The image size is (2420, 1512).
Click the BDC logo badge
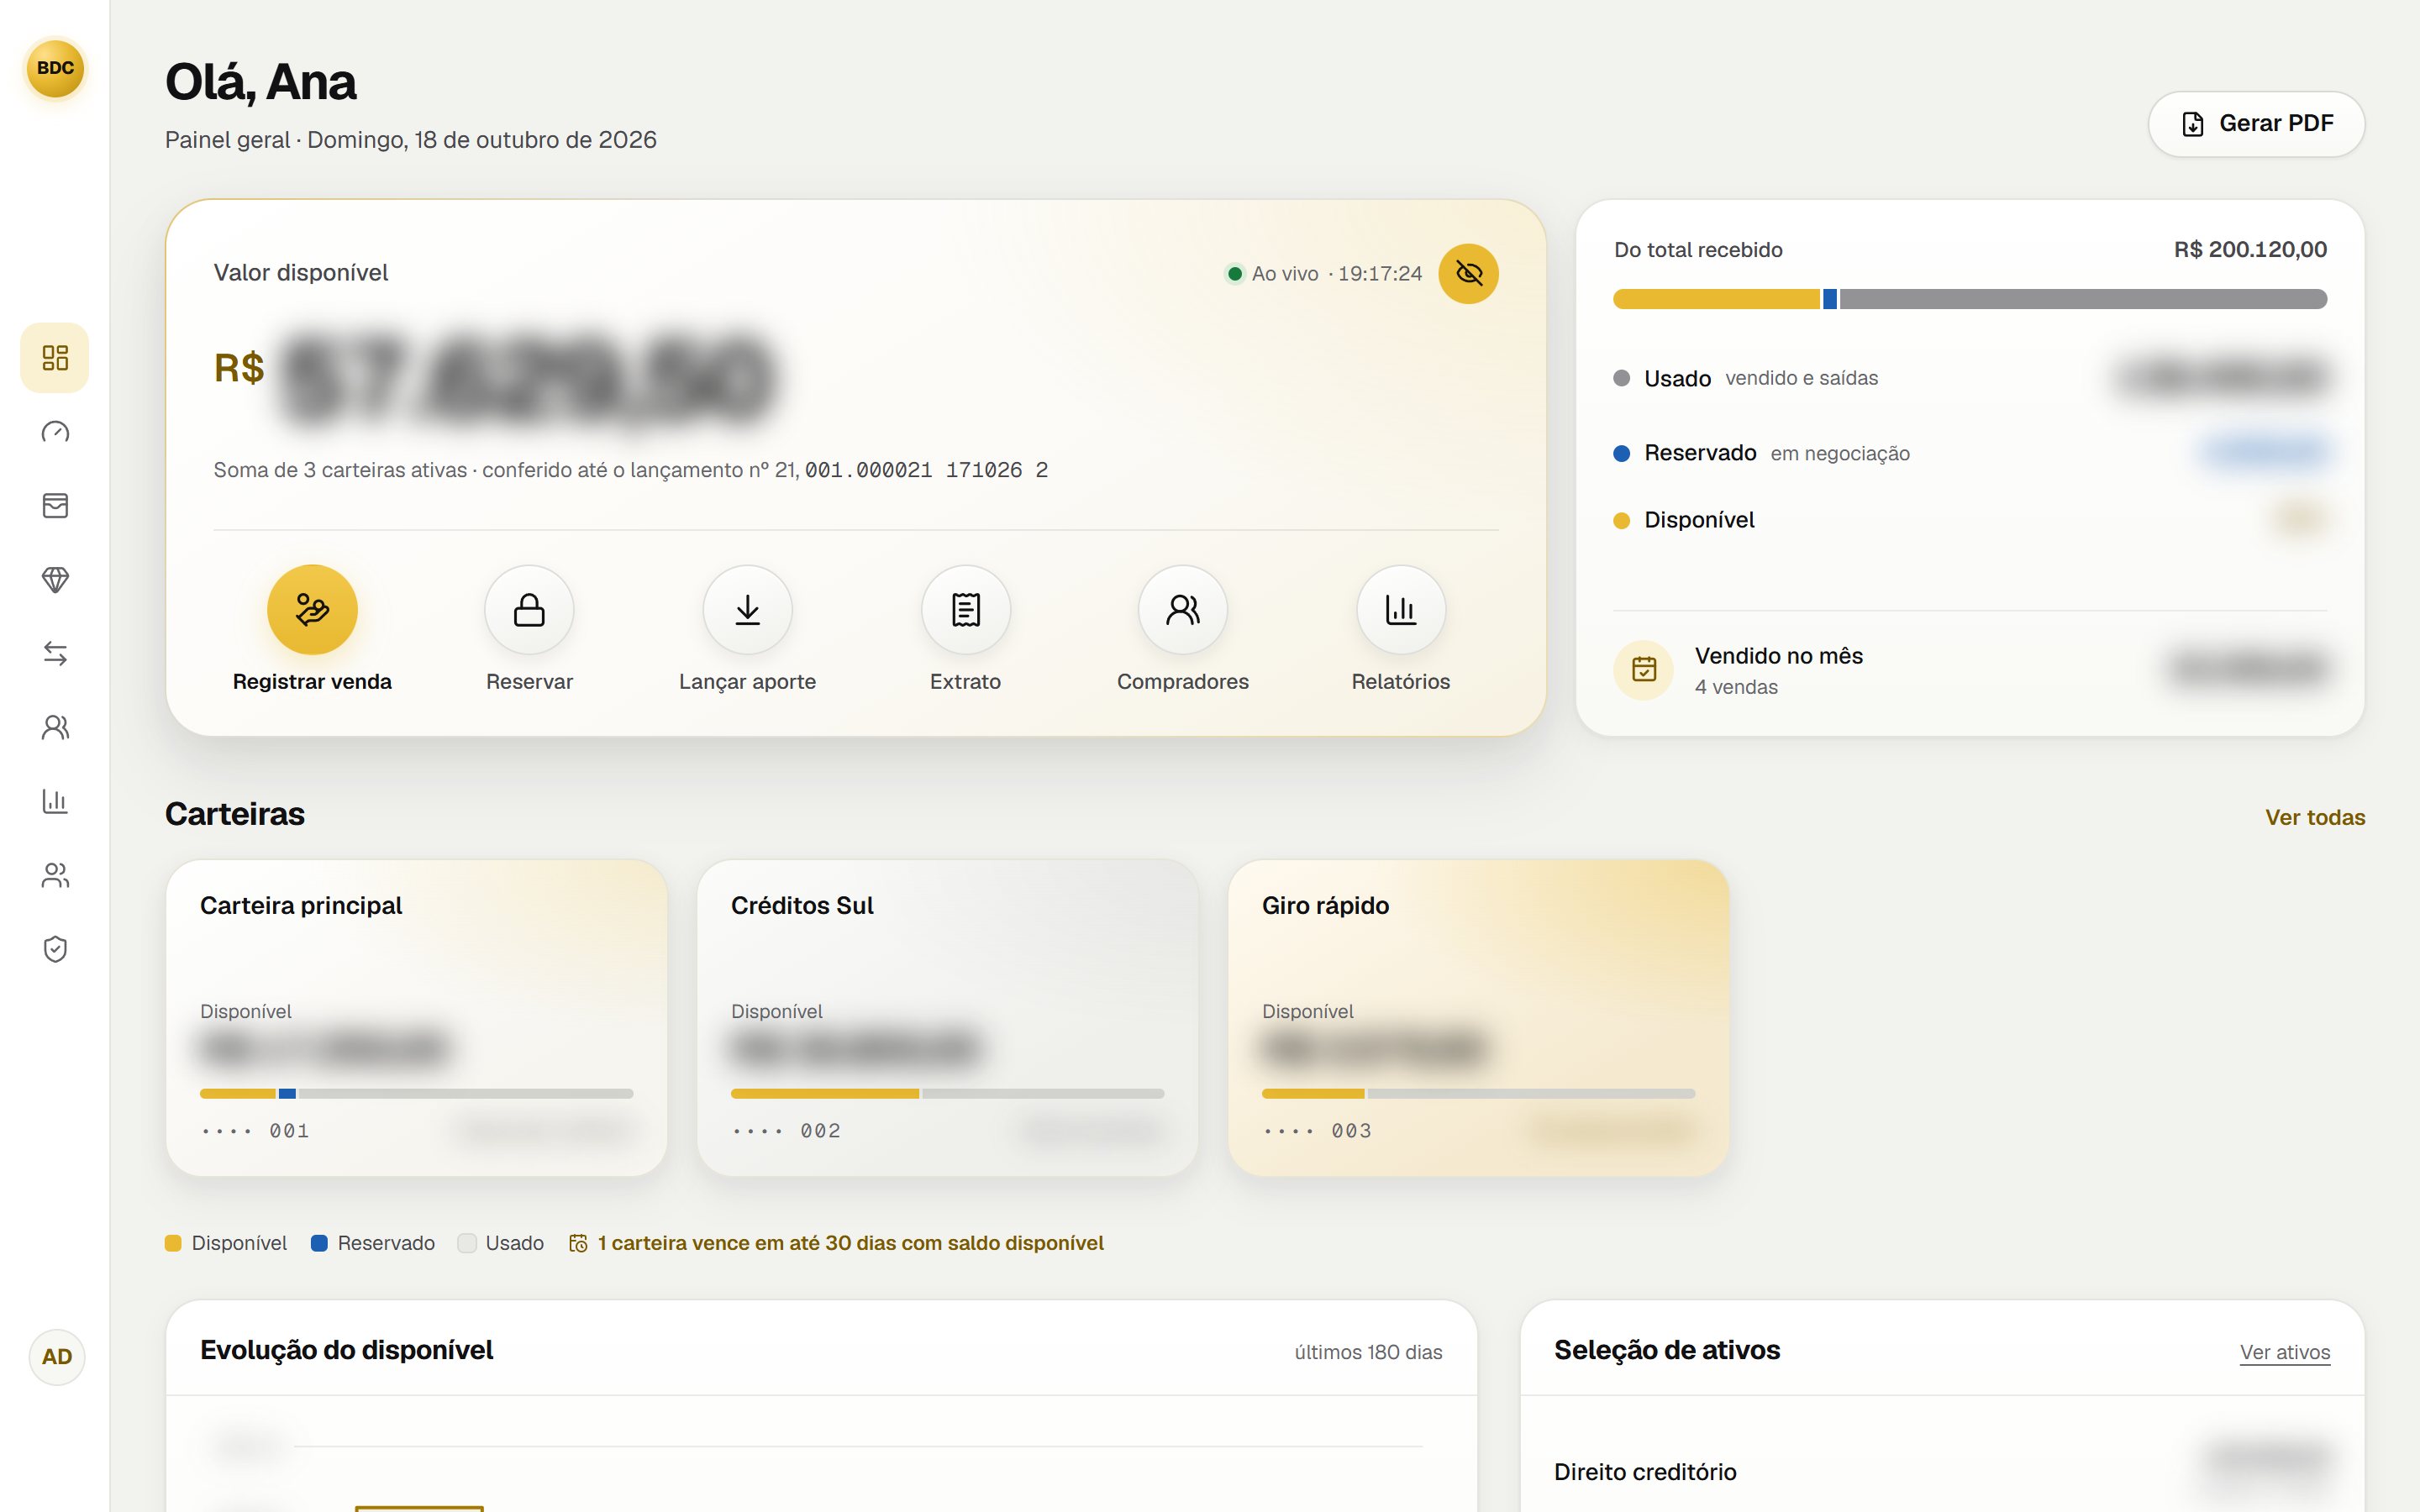point(55,68)
